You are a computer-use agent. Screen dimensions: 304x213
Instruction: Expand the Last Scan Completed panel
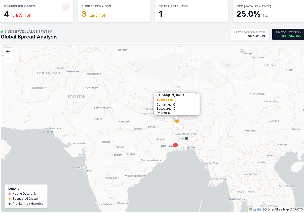pyautogui.click(x=249, y=34)
